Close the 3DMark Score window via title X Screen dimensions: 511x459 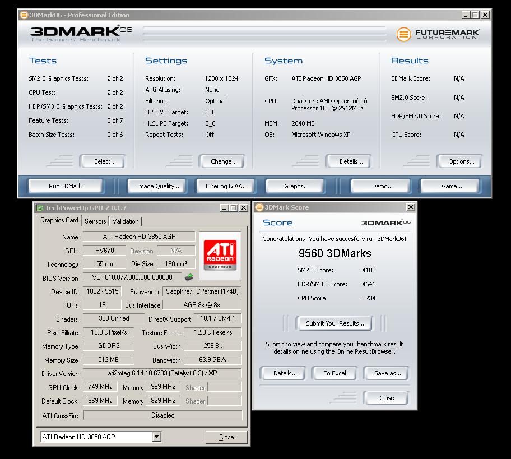[x=411, y=207]
